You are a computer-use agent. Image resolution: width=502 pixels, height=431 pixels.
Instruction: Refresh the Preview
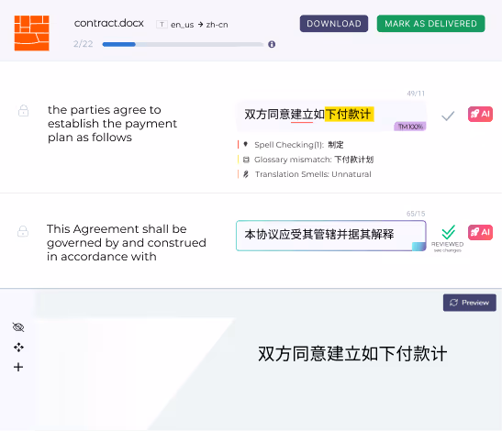point(470,303)
